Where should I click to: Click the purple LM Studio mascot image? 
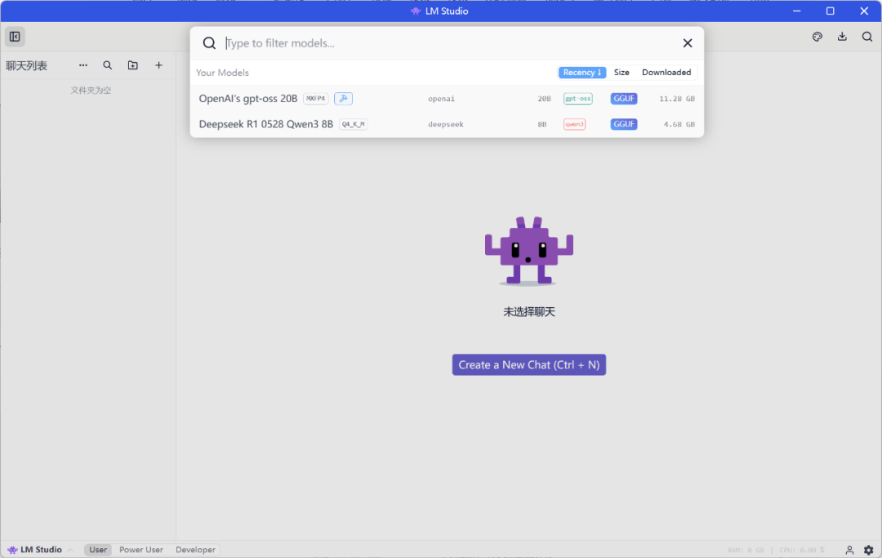coord(528,251)
